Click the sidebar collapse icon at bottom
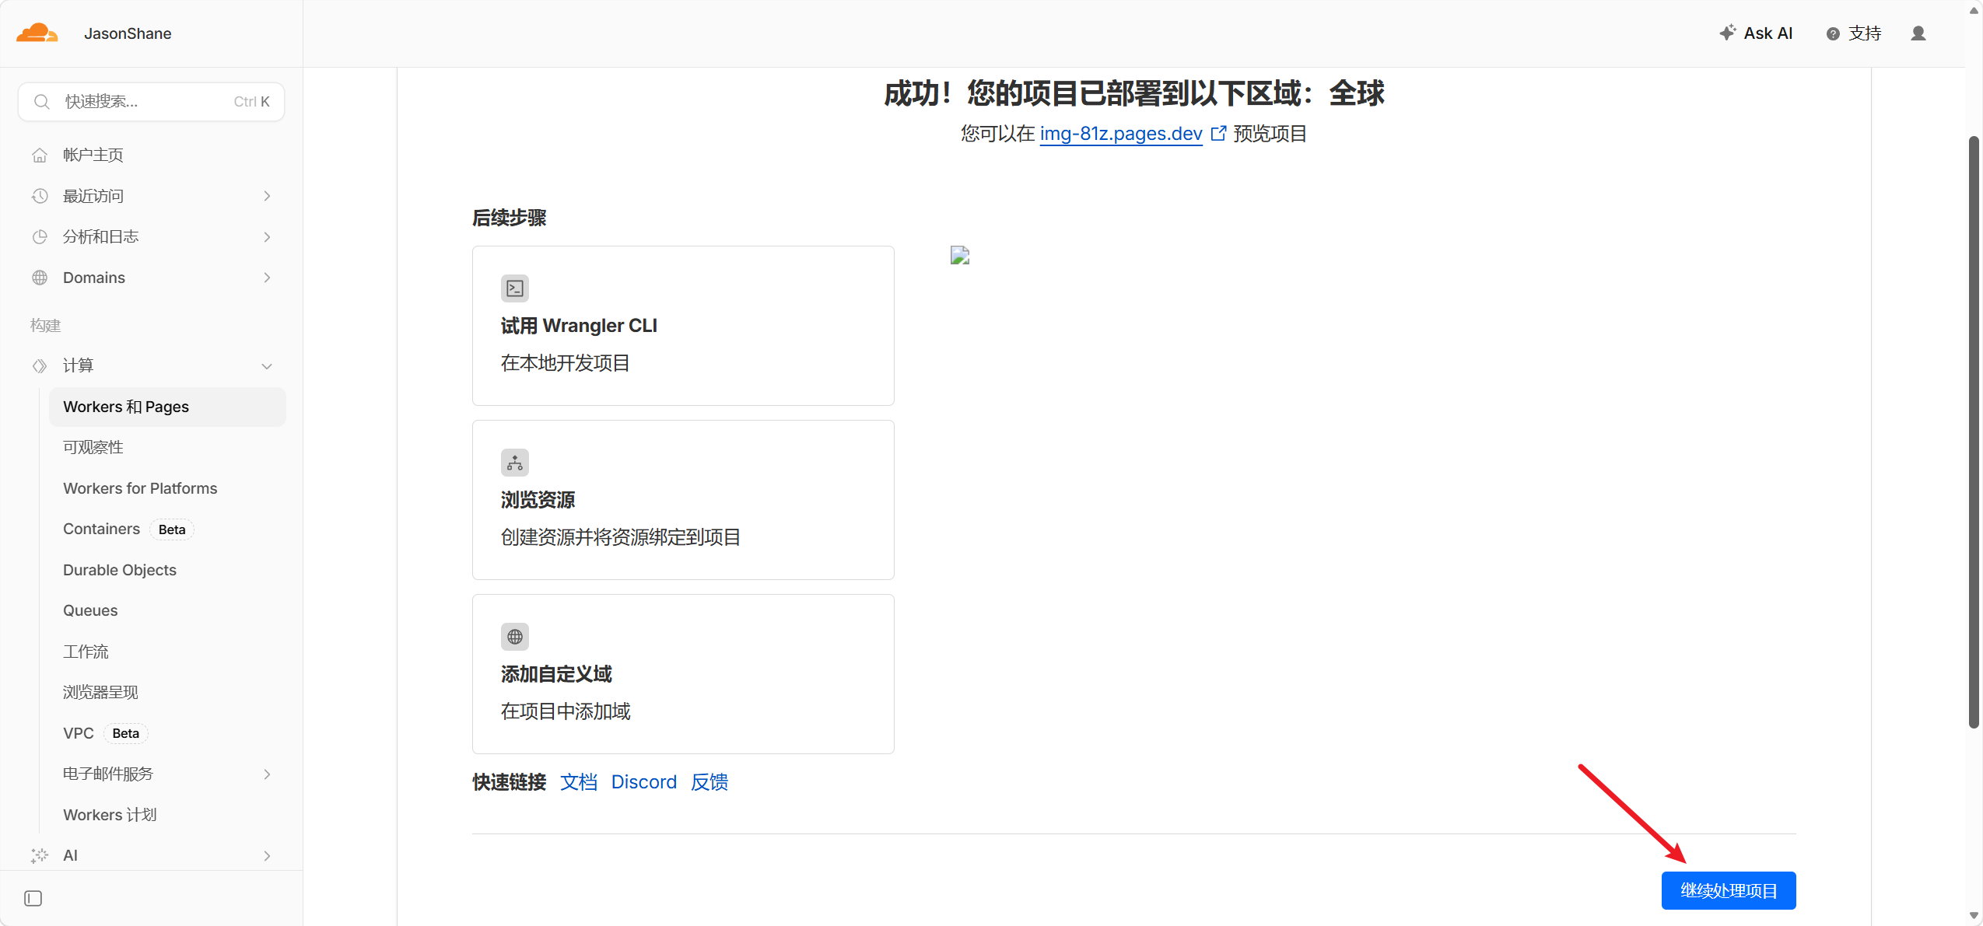 (33, 898)
